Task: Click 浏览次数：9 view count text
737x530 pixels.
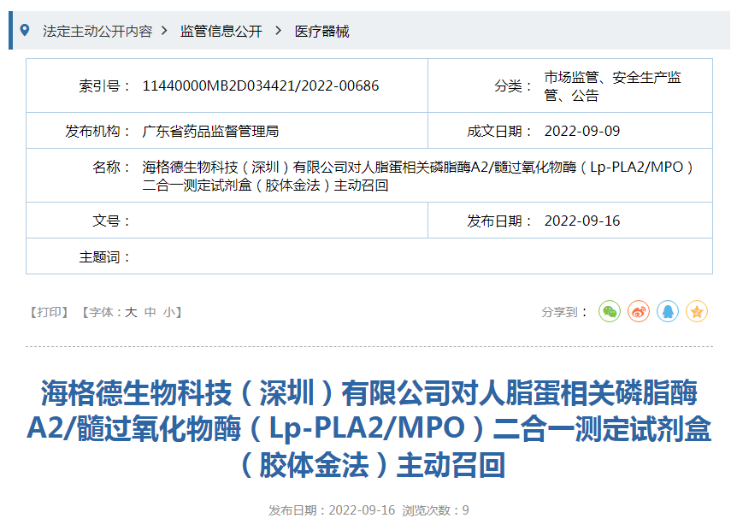Action: click(435, 510)
